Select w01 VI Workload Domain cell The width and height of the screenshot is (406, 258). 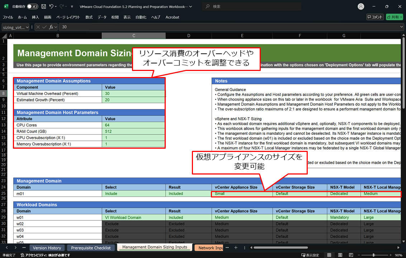pos(134,218)
